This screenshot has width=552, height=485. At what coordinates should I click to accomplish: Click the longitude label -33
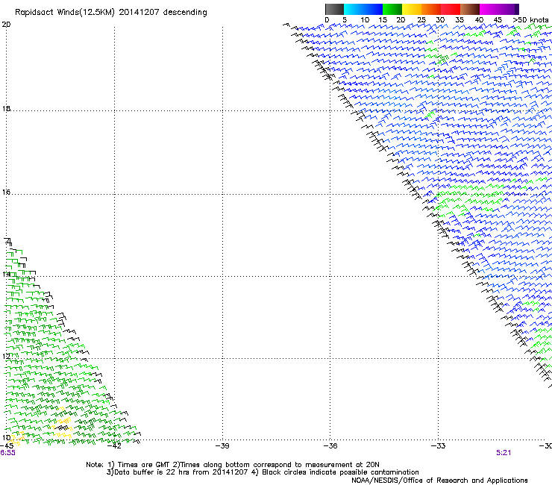click(x=438, y=445)
